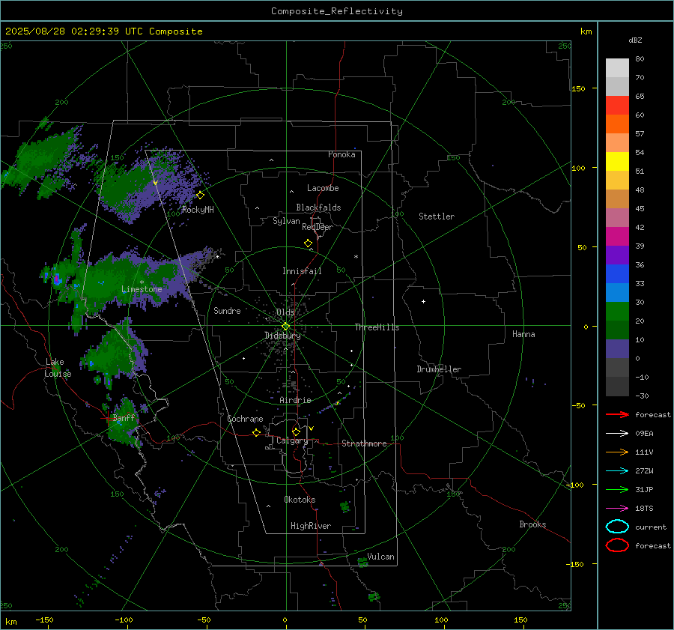Click the red 'forecast' ellipse in legend
The height and width of the screenshot is (630, 674).
pyautogui.click(x=617, y=545)
